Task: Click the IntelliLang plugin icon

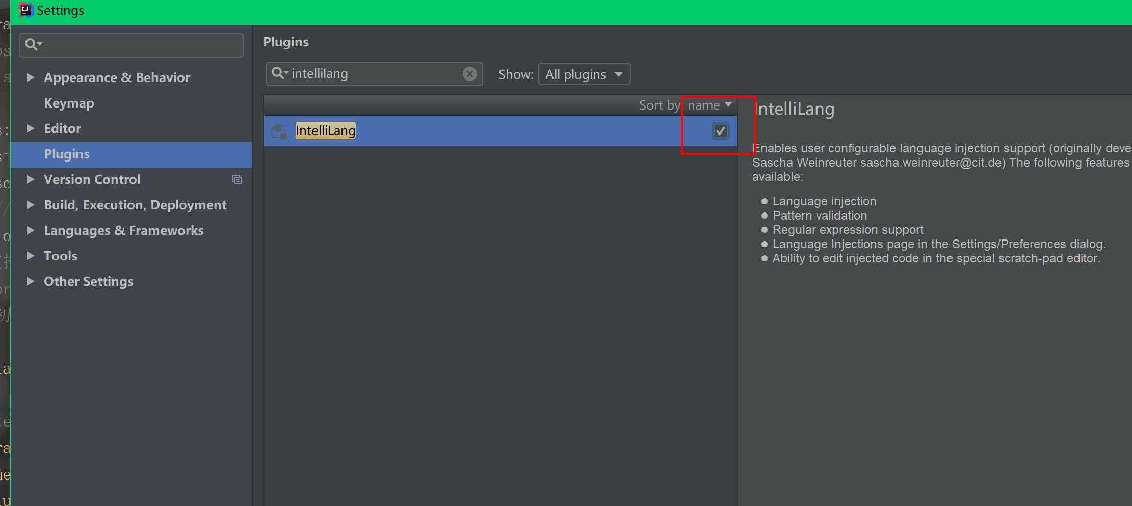Action: pos(279,131)
